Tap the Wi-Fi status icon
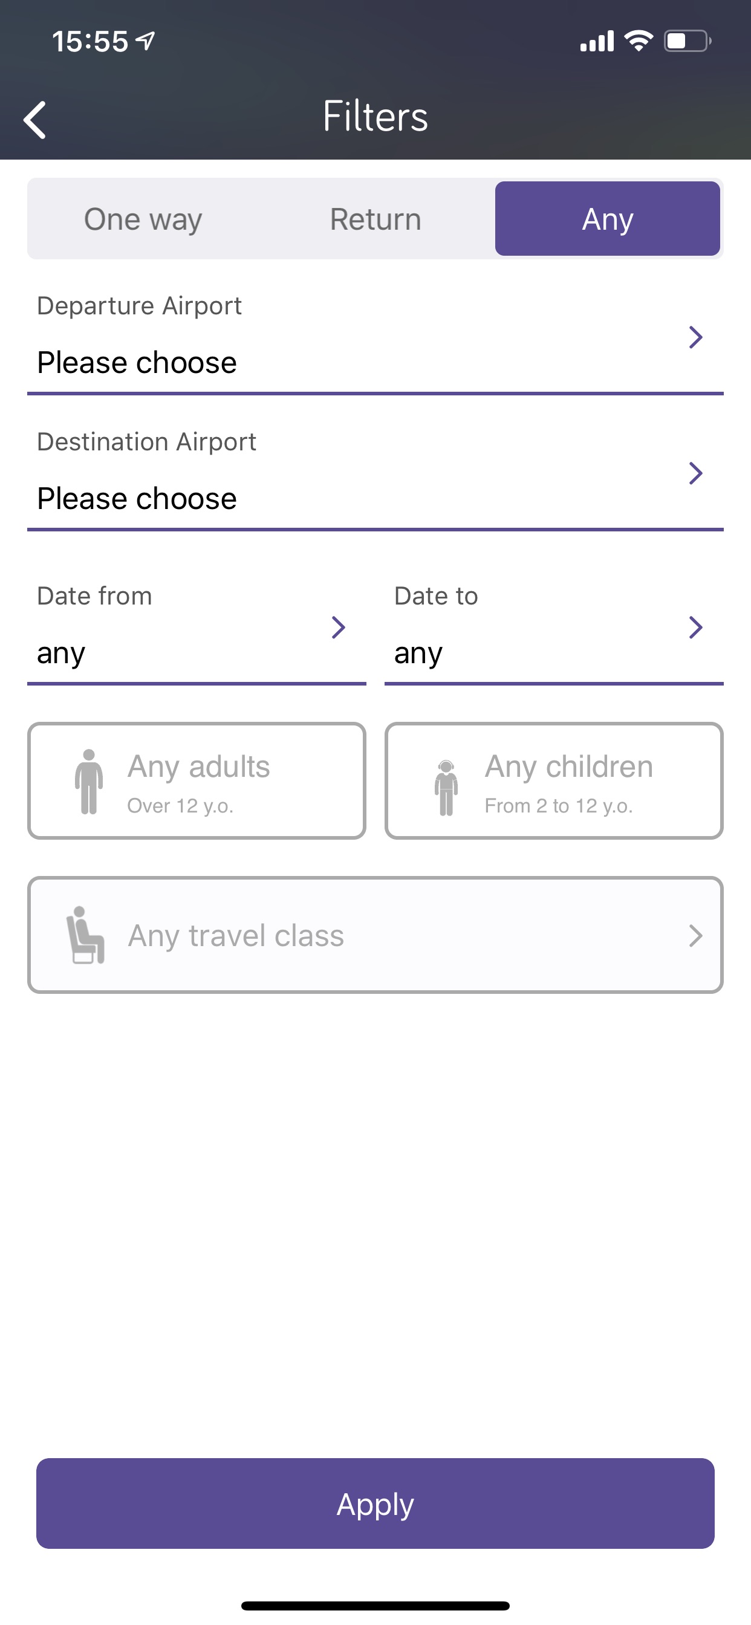This screenshot has height=1625, width=751. (638, 41)
